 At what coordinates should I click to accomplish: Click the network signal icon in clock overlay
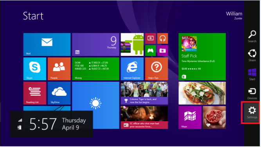[20, 120]
